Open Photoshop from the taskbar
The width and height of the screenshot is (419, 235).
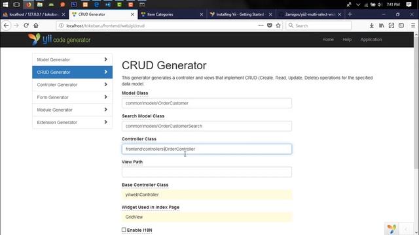[74, 5]
